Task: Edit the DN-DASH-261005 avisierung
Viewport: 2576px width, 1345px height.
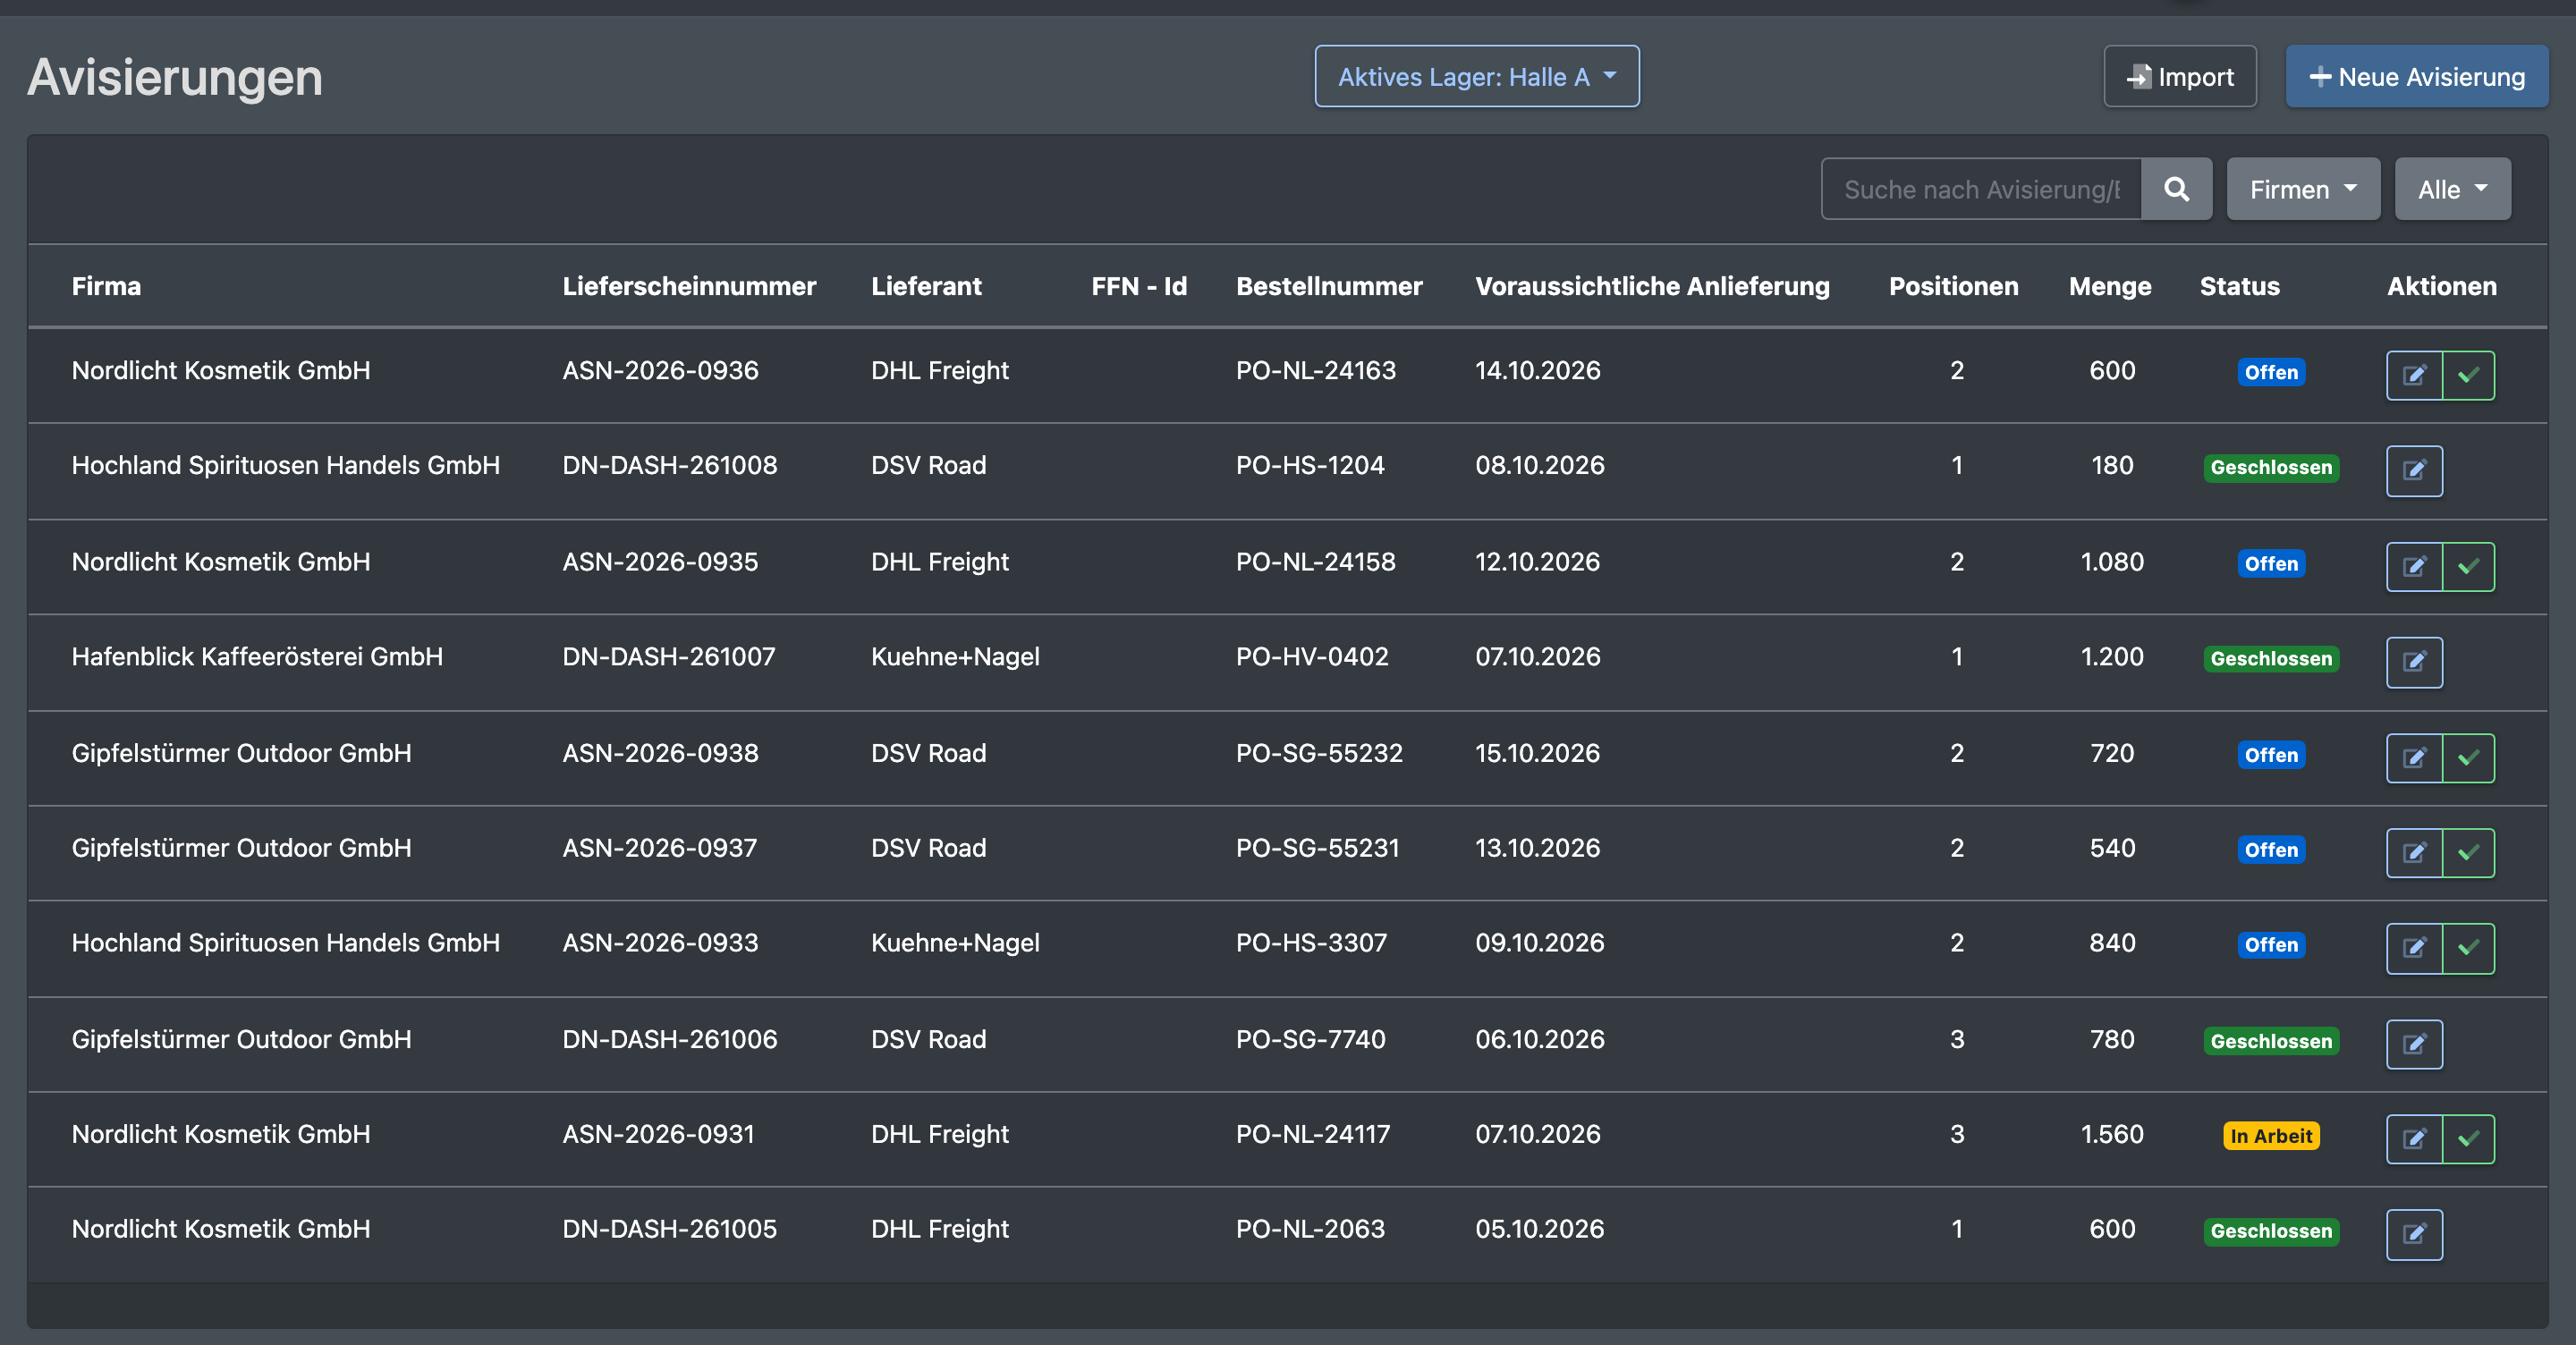Action: coord(2414,1235)
